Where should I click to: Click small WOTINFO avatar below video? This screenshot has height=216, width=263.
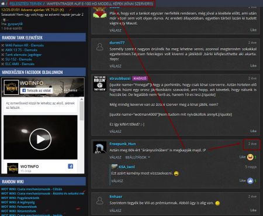[13, 168]
